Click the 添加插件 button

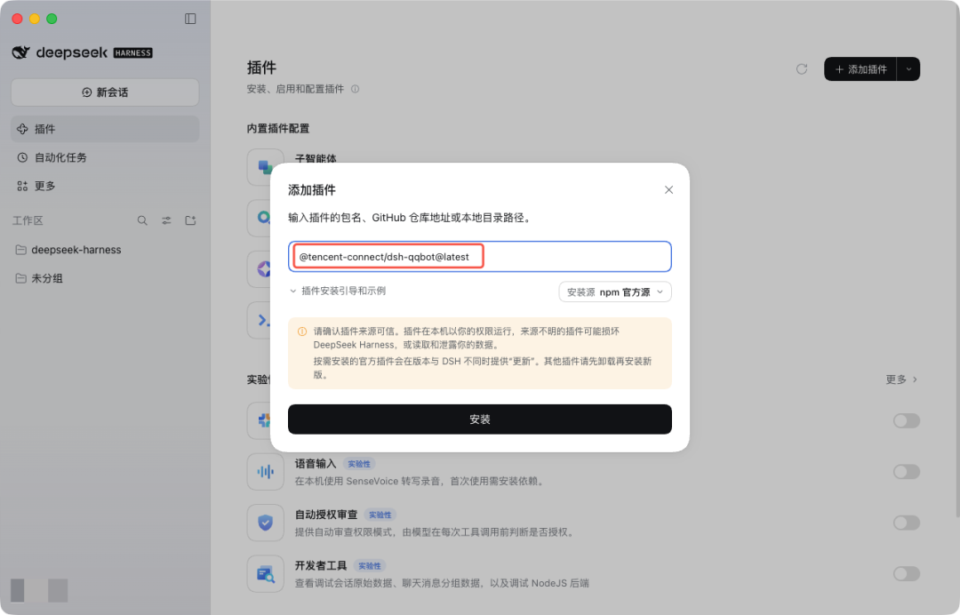[860, 69]
